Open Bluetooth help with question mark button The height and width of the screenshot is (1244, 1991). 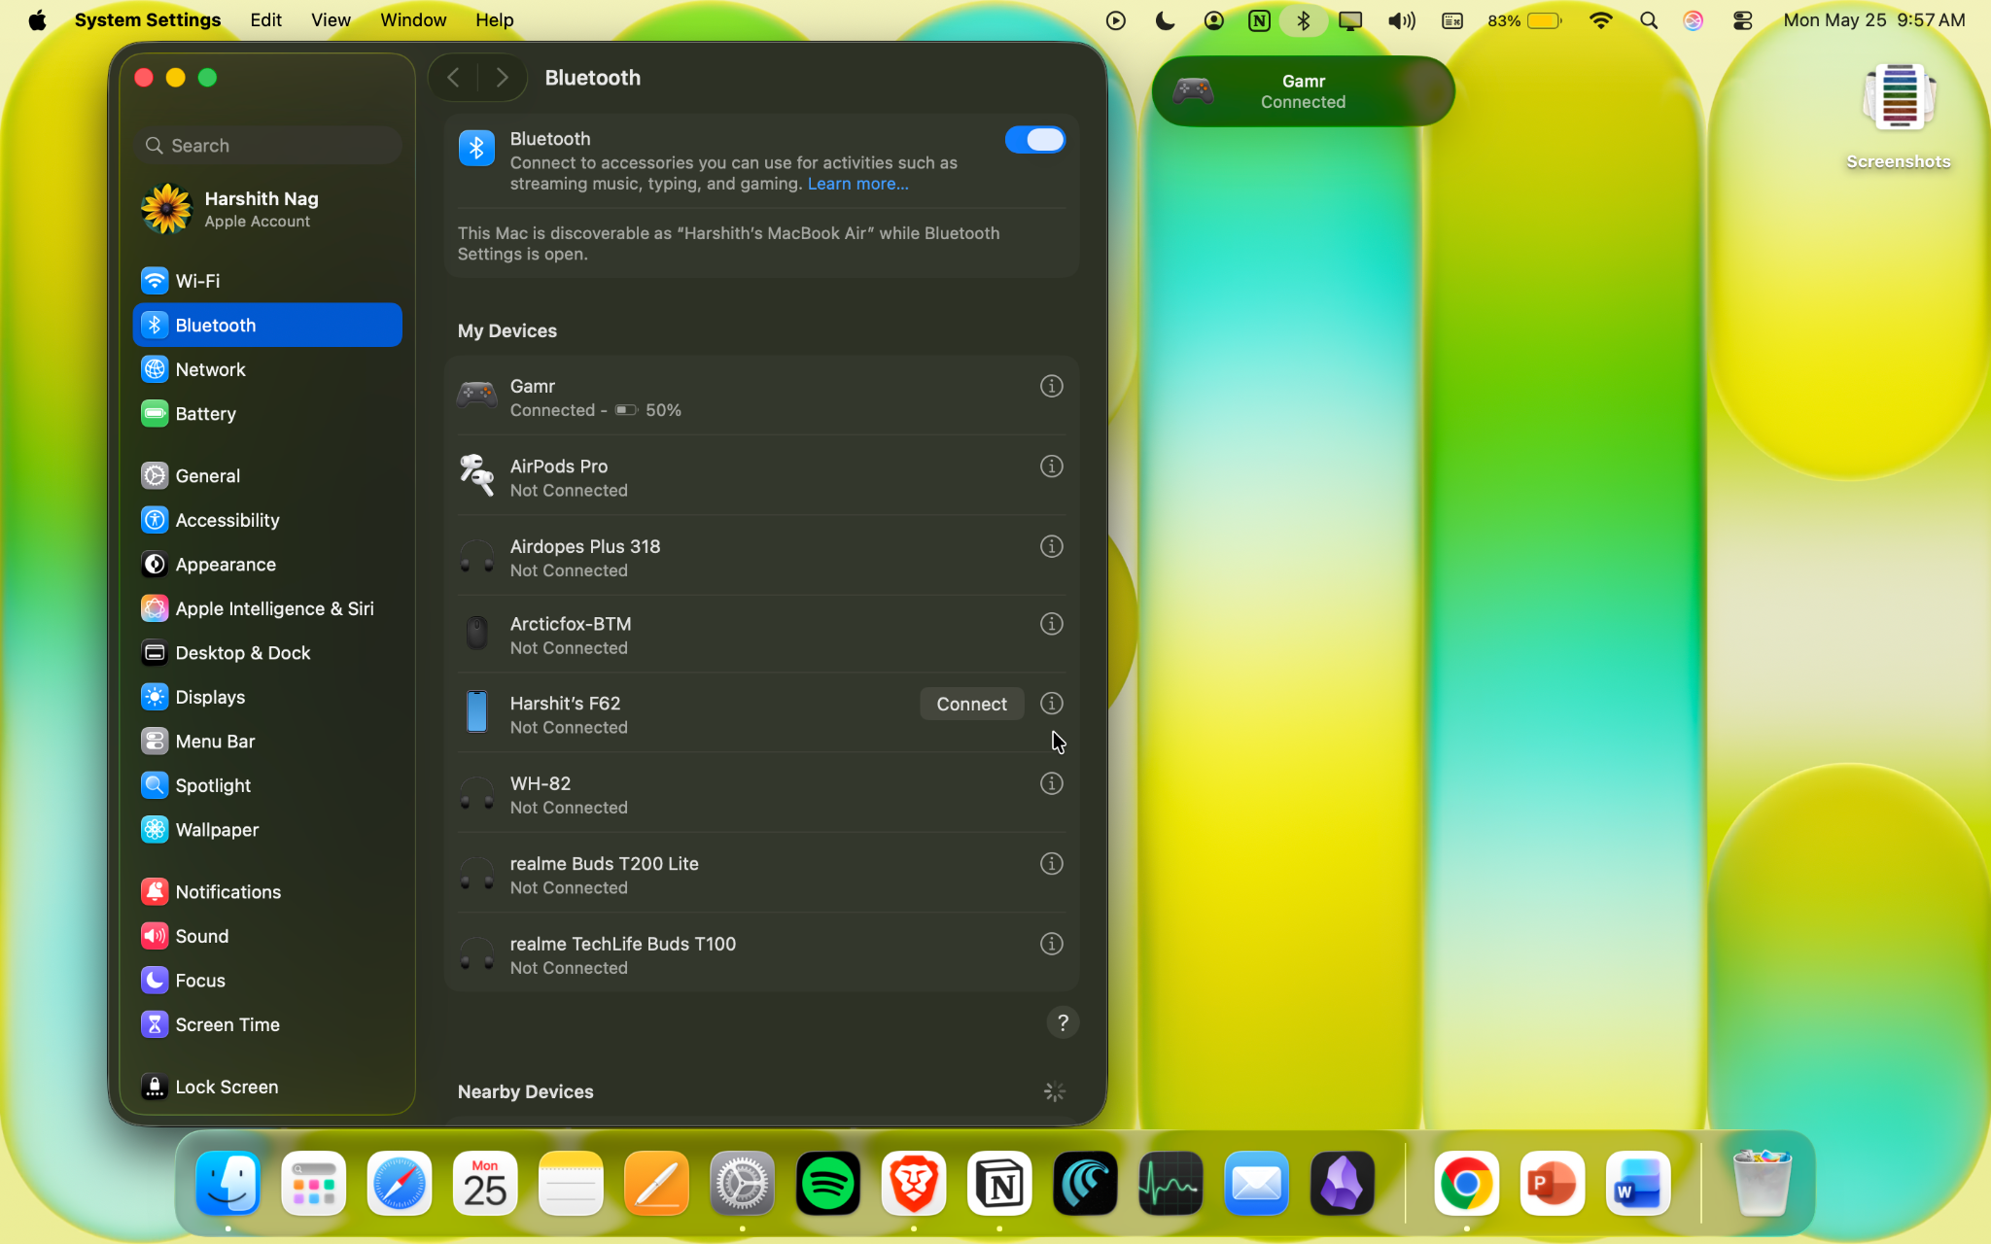pos(1063,1022)
